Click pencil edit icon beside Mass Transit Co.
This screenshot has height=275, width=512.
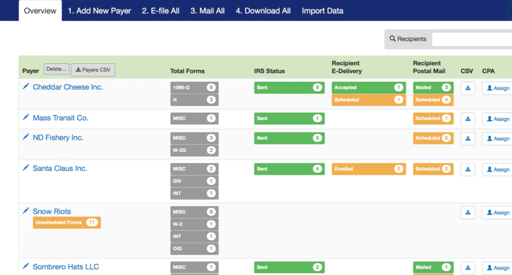26,118
